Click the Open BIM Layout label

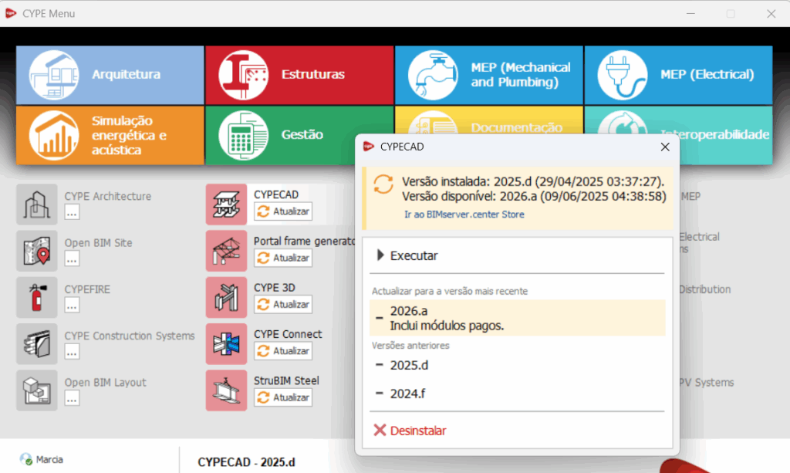pyautogui.click(x=105, y=382)
